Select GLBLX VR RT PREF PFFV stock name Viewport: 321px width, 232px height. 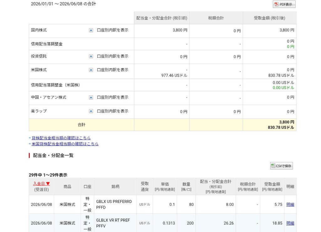click(x=113, y=223)
